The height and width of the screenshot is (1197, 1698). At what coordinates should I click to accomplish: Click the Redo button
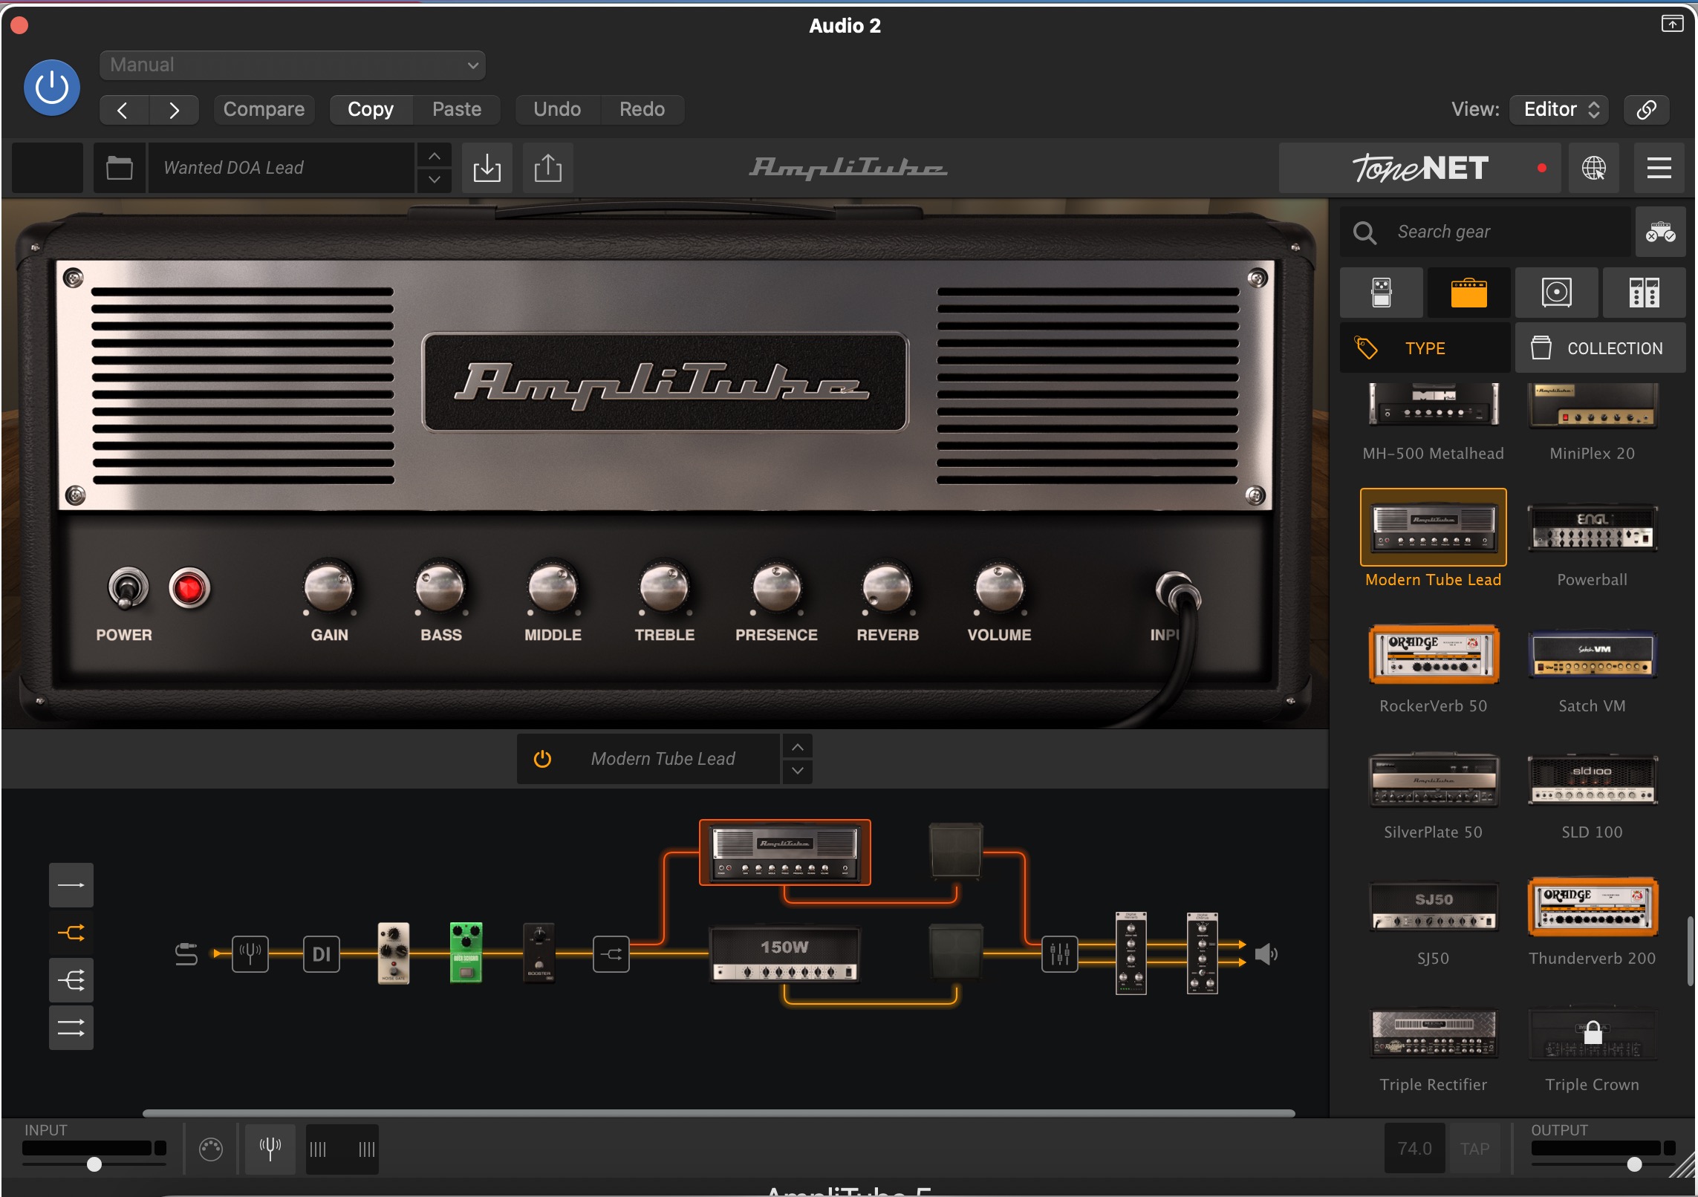642,109
